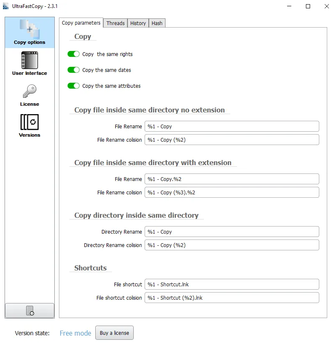This screenshot has width=336, height=349.
Task: Edit the File Rename pattern for no extension
Action: (x=232, y=126)
